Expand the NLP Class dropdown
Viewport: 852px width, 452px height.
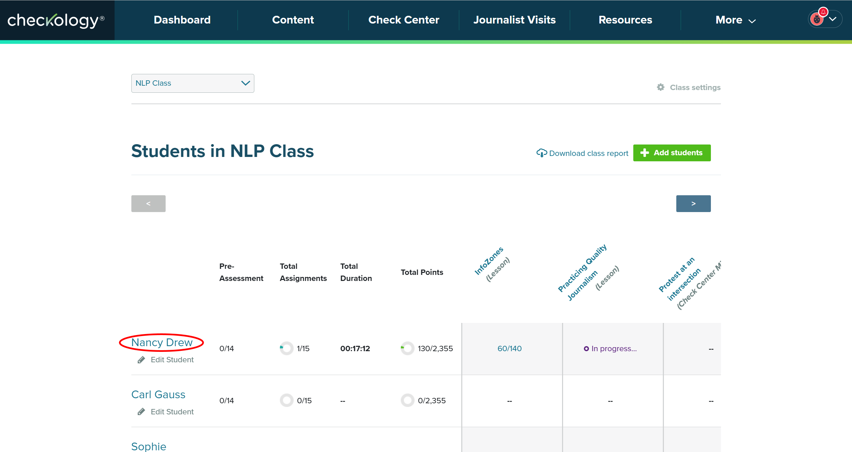click(193, 83)
